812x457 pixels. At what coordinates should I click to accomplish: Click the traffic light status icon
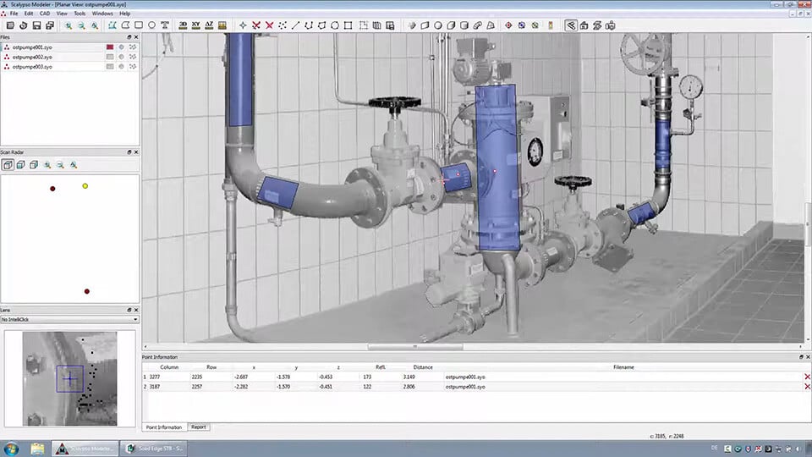[551, 25]
